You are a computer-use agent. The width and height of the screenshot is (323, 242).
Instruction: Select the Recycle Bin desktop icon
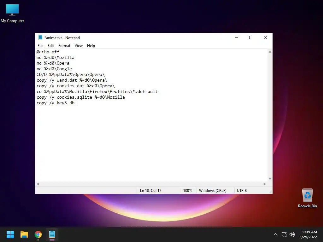(307, 198)
